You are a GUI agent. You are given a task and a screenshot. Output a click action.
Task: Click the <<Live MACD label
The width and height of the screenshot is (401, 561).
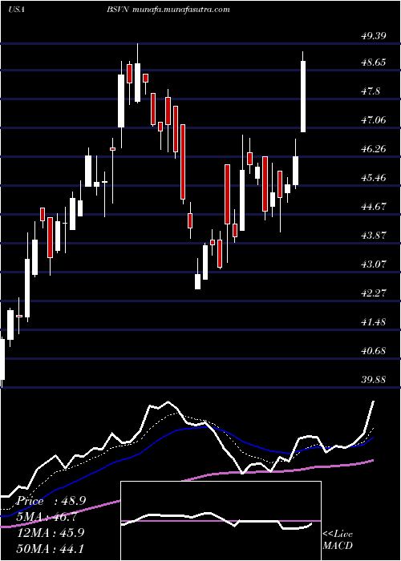(x=338, y=540)
